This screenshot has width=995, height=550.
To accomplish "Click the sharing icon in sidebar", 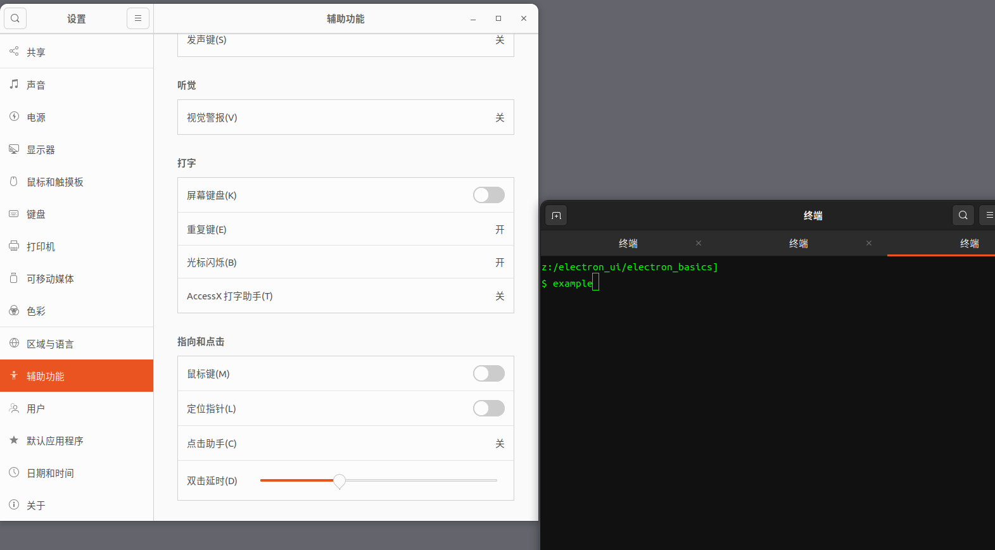I will [x=14, y=51].
